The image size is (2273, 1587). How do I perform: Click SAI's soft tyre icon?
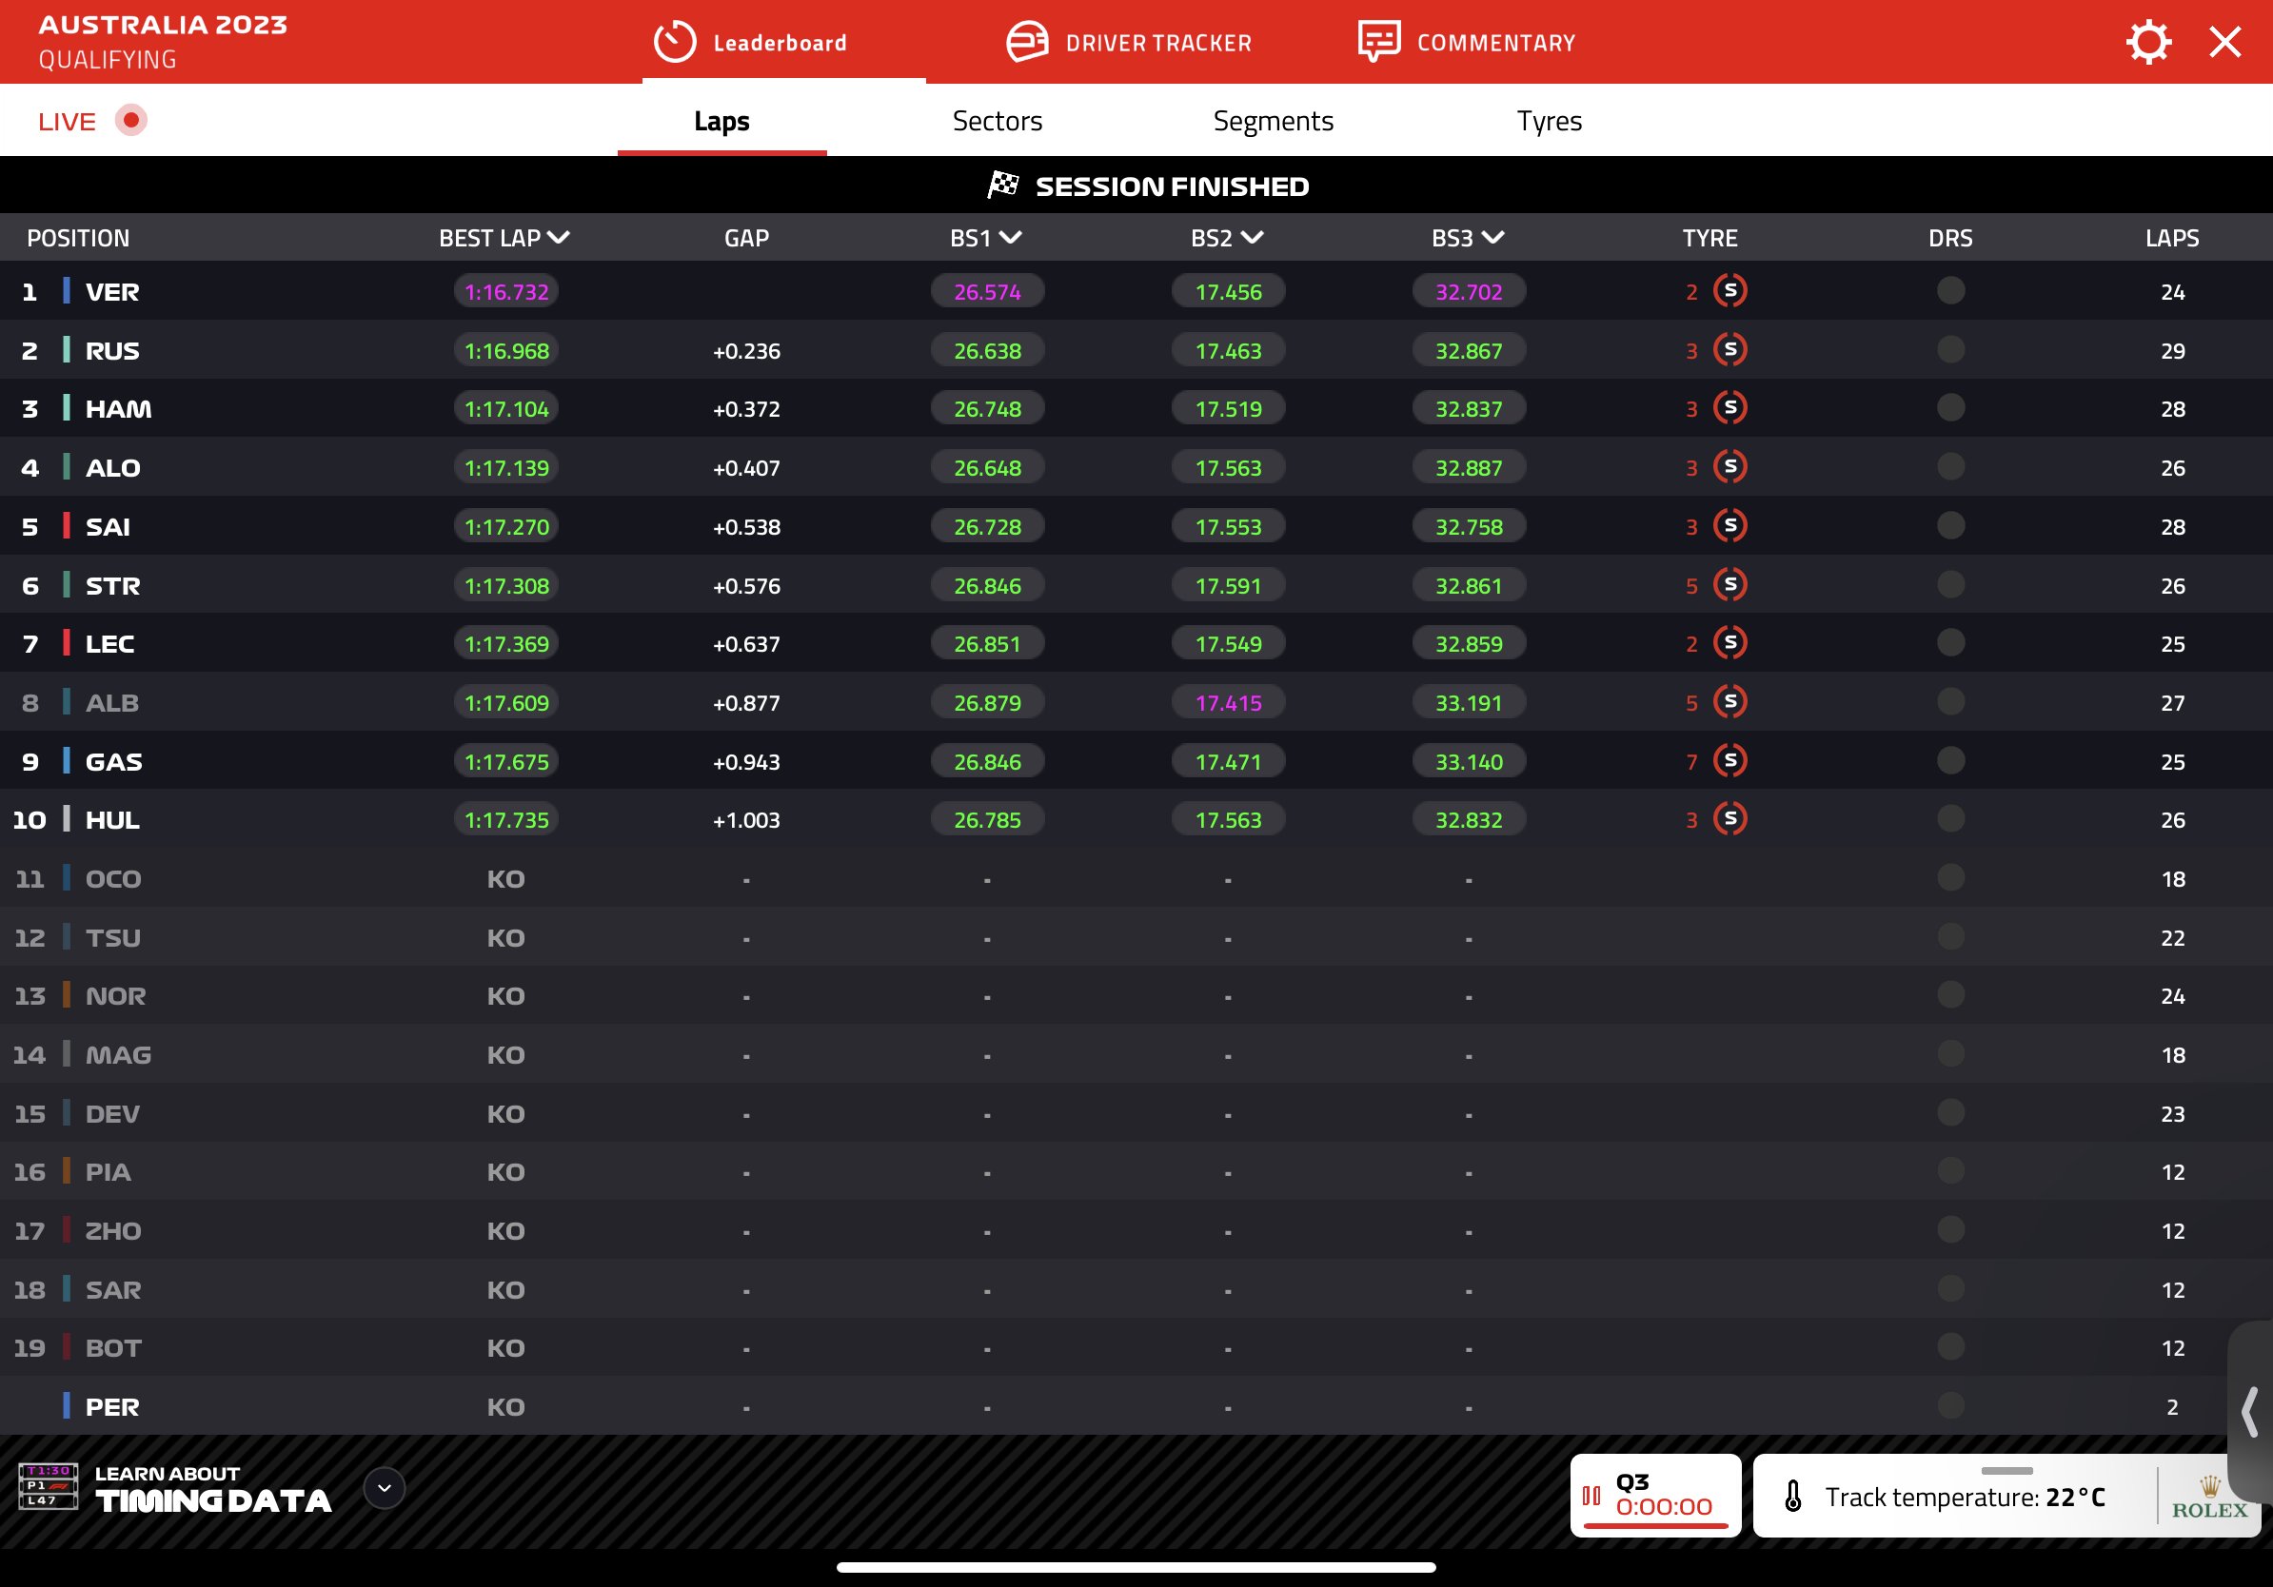pyautogui.click(x=1729, y=525)
